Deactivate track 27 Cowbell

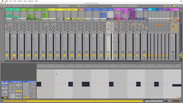pyautogui.click(x=144, y=56)
